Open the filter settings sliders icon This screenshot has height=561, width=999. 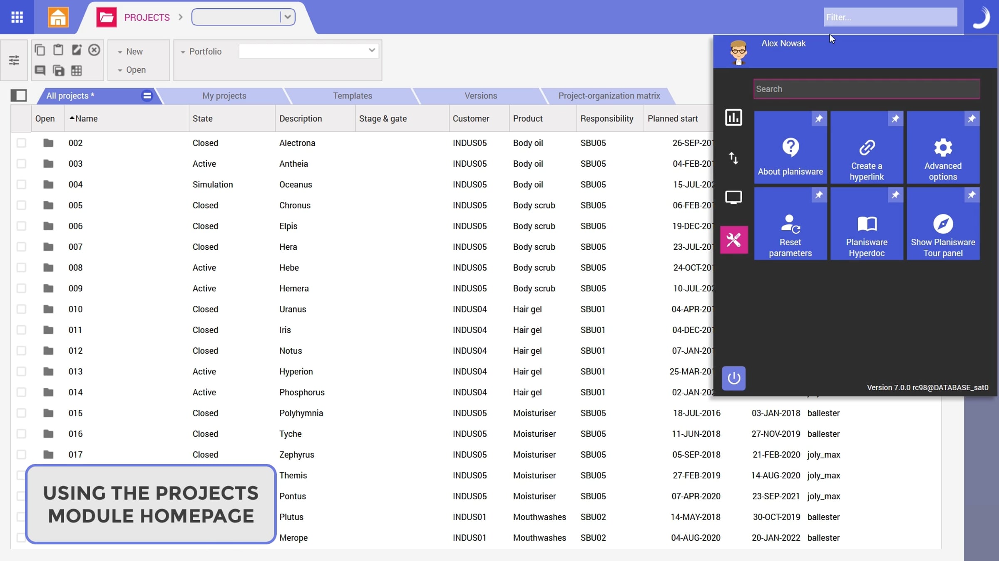(x=14, y=60)
